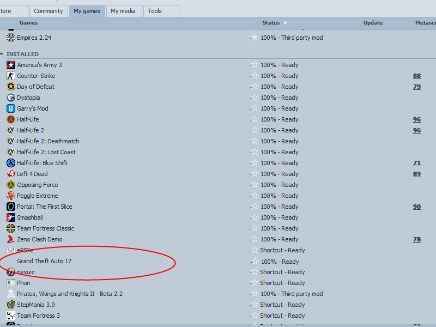Image resolution: width=436 pixels, height=327 pixels.
Task: Click the Smashball game icon
Action: click(11, 217)
